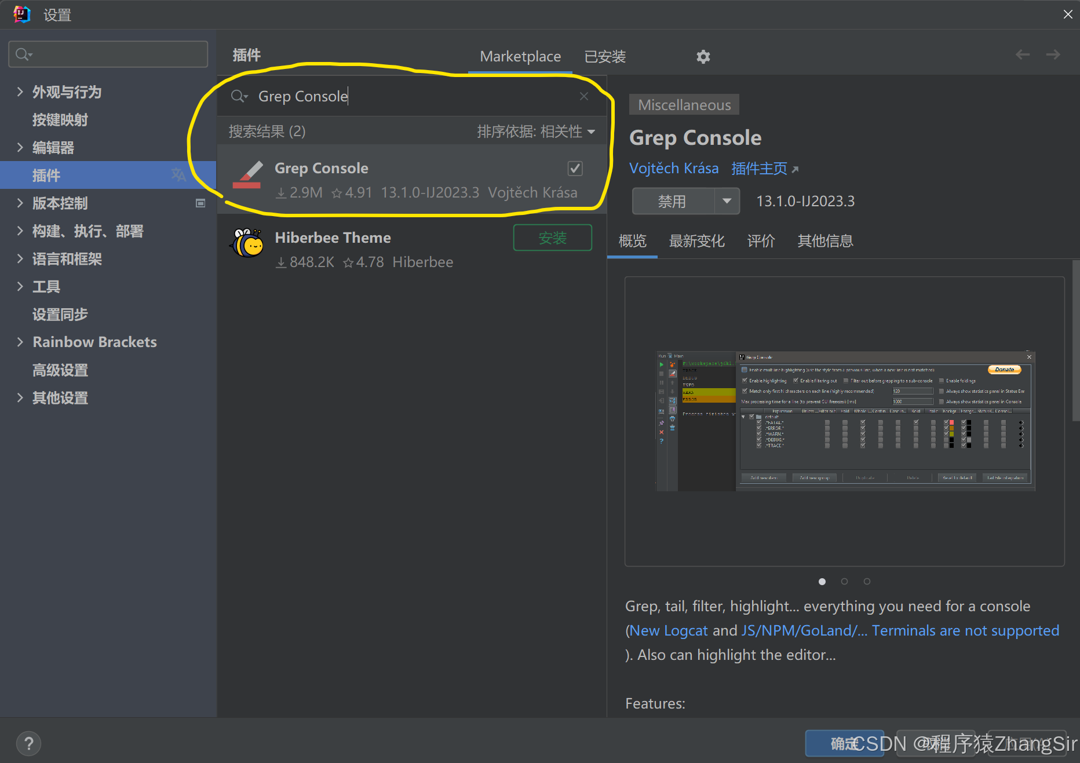Click the Miscellaneous category tag

pyautogui.click(x=684, y=105)
